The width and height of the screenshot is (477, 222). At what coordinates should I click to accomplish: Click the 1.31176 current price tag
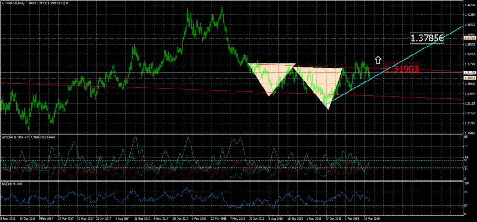470,73
